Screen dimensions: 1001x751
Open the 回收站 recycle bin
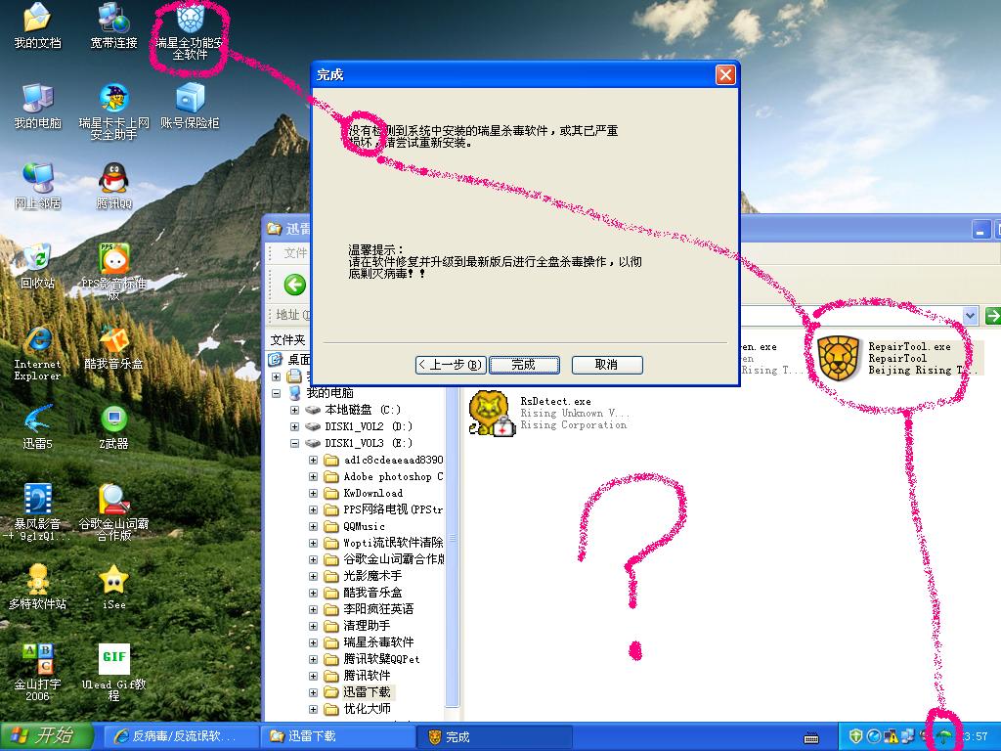(x=38, y=266)
